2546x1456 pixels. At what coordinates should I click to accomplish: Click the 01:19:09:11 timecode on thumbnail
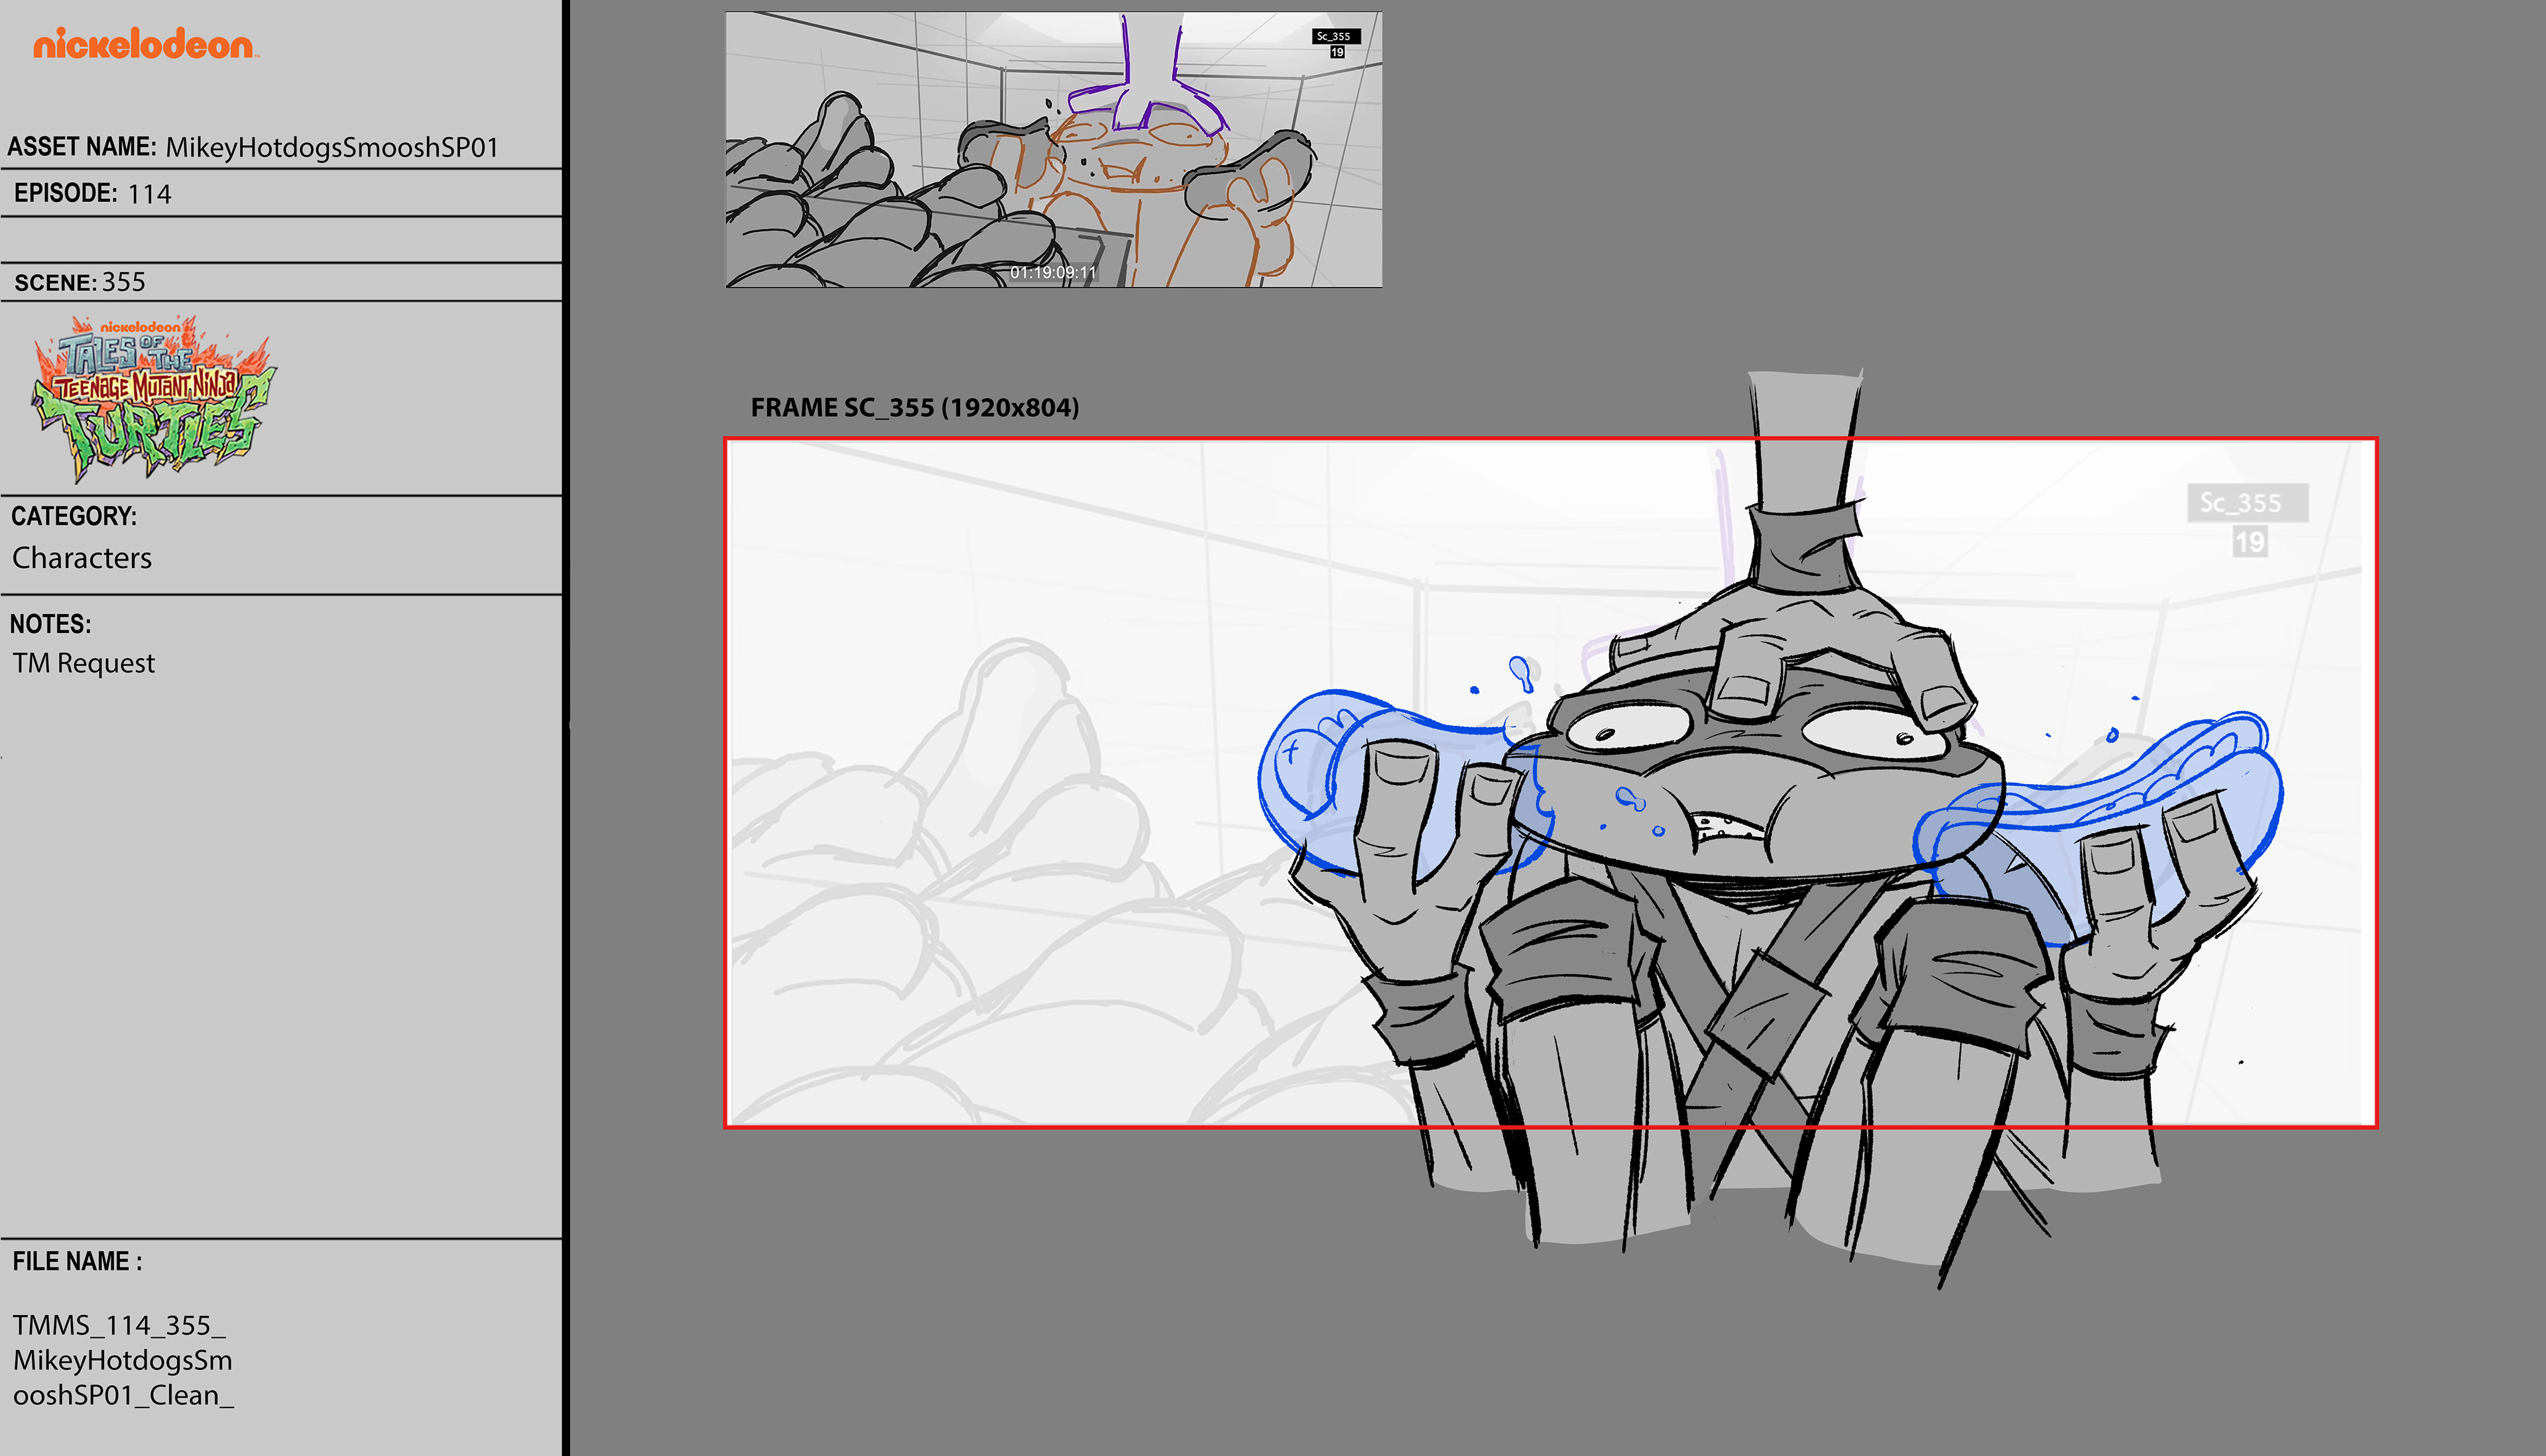pyautogui.click(x=1052, y=272)
